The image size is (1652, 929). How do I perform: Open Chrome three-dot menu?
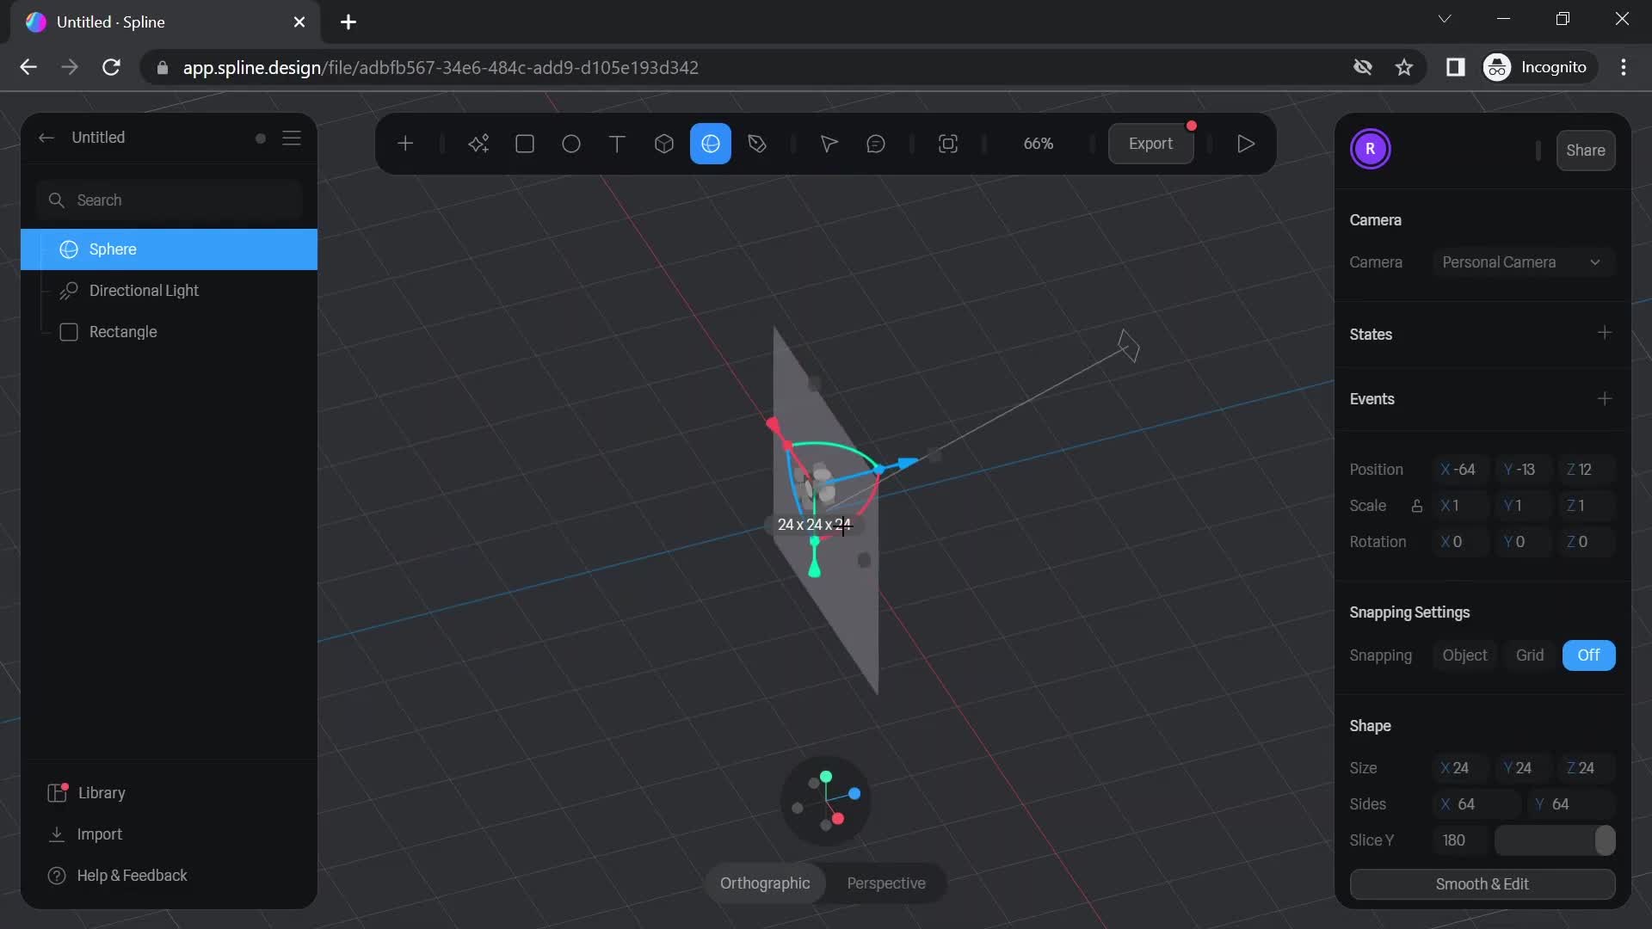(1624, 67)
